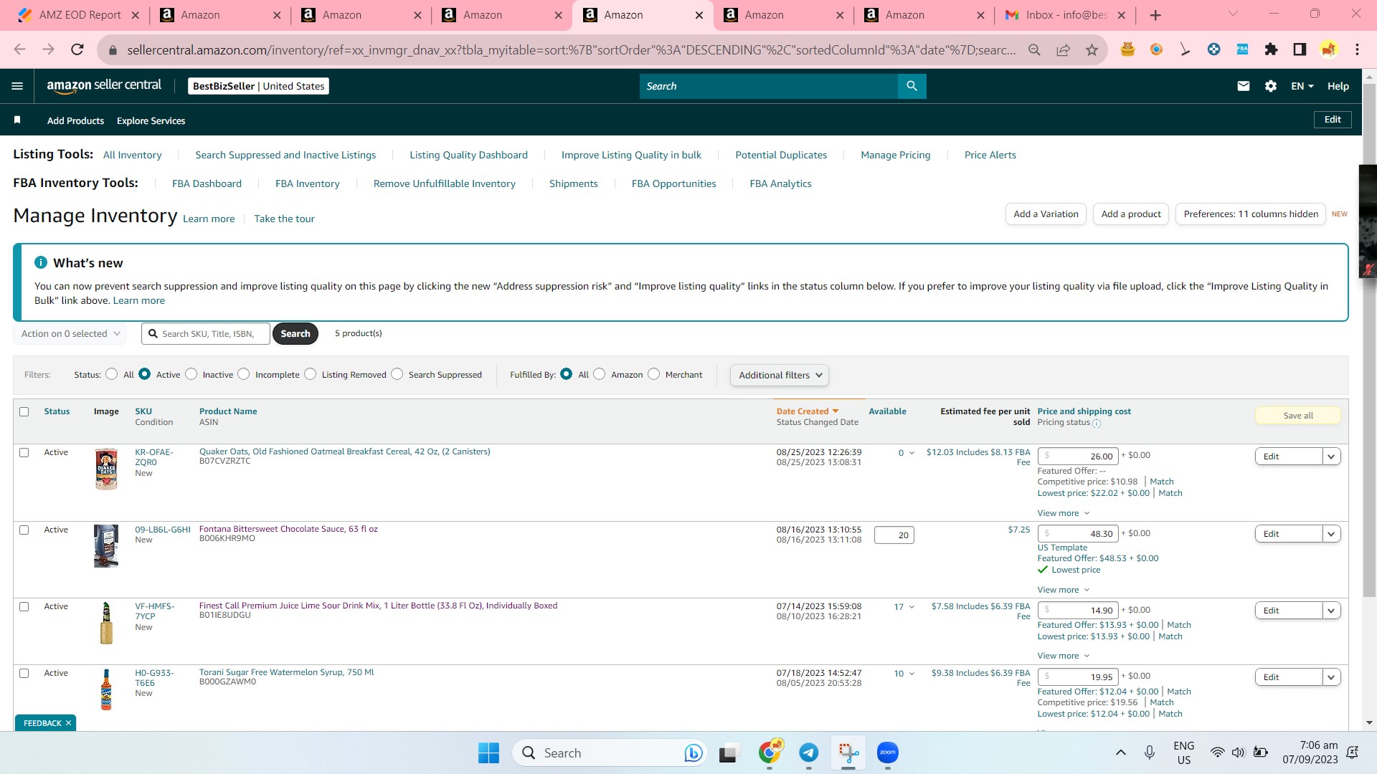Expand View more under Quaker Oats pricing

click(x=1064, y=513)
